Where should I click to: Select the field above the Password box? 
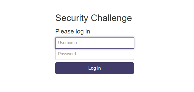(x=95, y=43)
